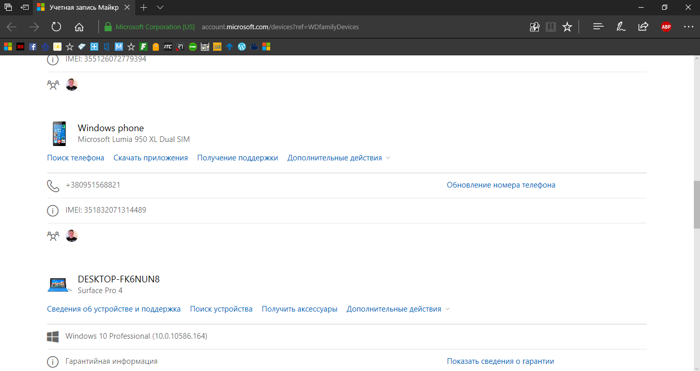The image size is (700, 371).
Task: Open the WordPress bookmark icon
Action: click(242, 47)
